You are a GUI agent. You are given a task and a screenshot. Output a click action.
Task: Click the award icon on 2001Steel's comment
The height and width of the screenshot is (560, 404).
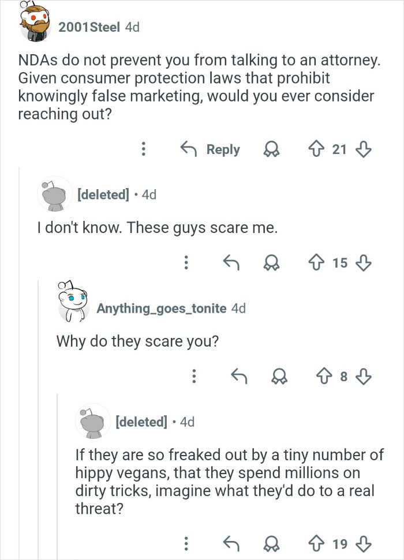click(271, 149)
